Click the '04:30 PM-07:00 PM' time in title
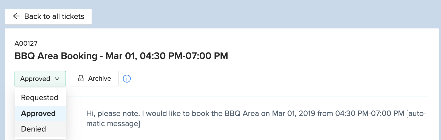The width and height of the screenshot is (441, 140). point(184,56)
